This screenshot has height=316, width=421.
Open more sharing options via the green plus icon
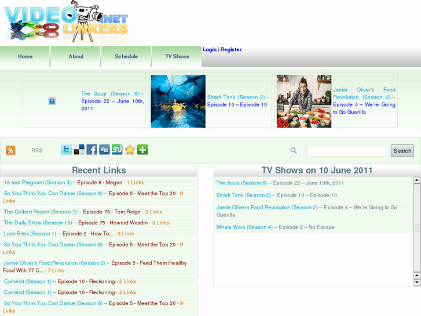(x=142, y=150)
